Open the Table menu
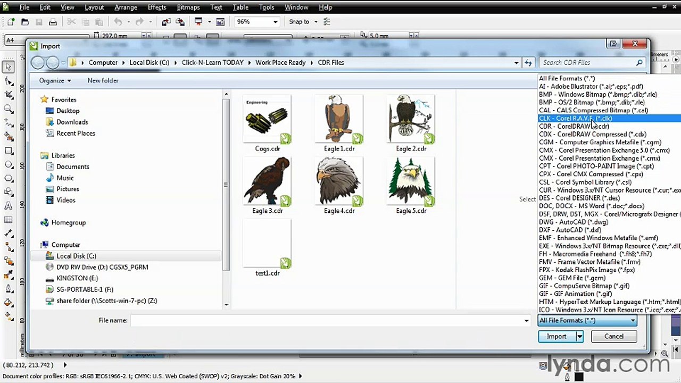Screen dimensions: 681x383 [240, 7]
